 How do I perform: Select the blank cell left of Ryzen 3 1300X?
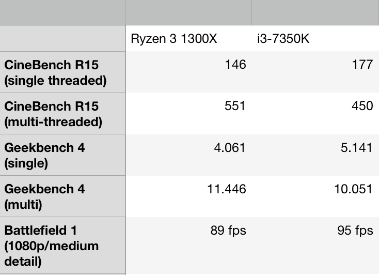pyautogui.click(x=62, y=39)
